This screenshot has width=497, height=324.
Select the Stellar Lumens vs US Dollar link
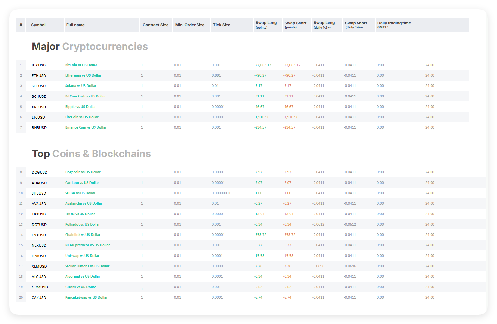coord(87,266)
